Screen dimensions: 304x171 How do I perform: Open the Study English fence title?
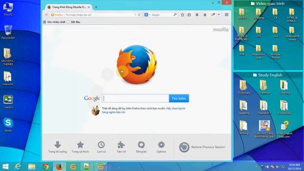[267, 75]
